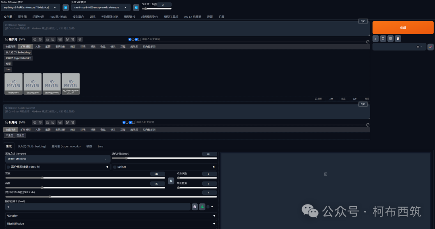
Task: Click the EasyNegativeV2 embedding card
Action: pyautogui.click(x=52, y=84)
